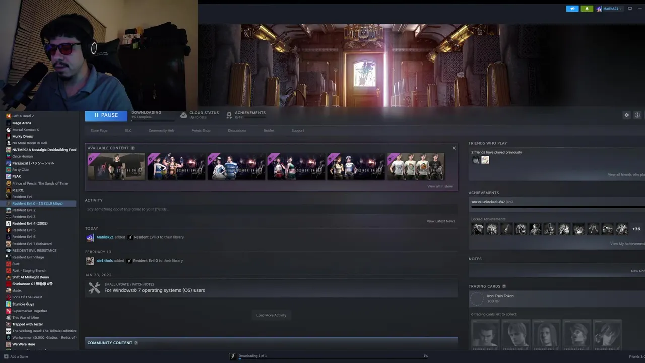Open Matlisk21 profile link in activity
Viewport: 645px width, 363px height.
point(105,237)
